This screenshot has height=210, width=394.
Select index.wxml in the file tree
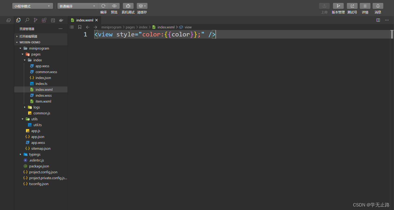(x=41, y=90)
